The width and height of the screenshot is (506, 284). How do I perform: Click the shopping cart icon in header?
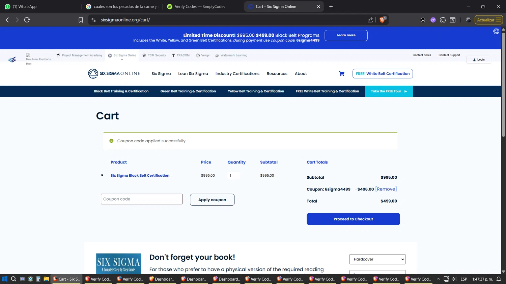click(341, 74)
